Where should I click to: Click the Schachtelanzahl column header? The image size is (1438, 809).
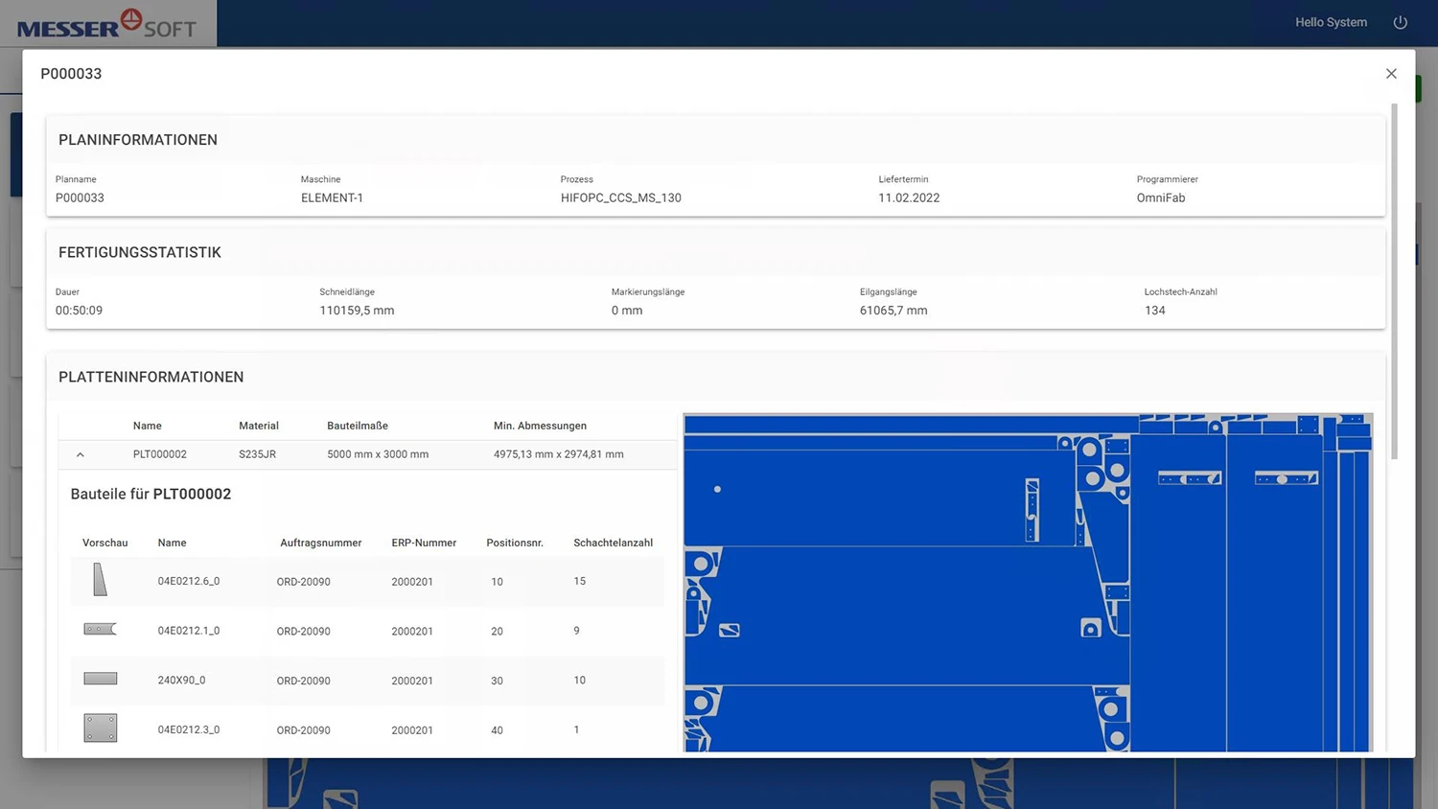613,543
